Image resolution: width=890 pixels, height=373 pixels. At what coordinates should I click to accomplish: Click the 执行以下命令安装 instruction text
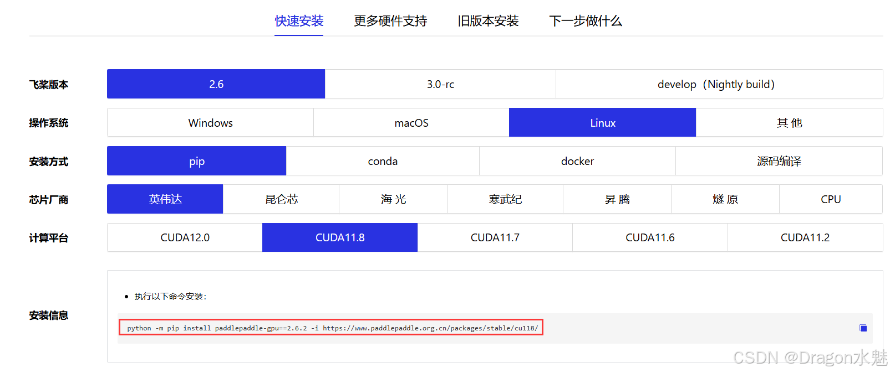(170, 297)
